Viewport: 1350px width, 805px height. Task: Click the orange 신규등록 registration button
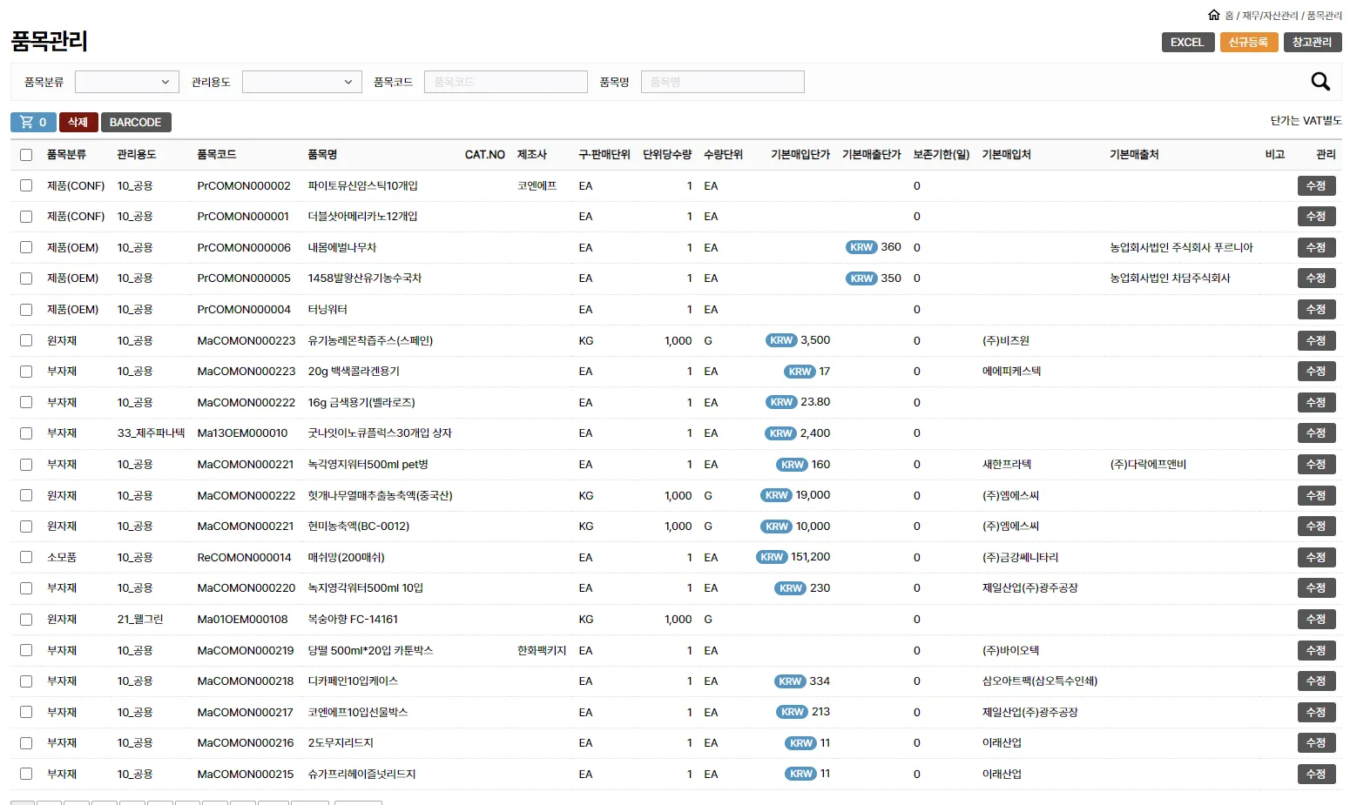coord(1249,41)
